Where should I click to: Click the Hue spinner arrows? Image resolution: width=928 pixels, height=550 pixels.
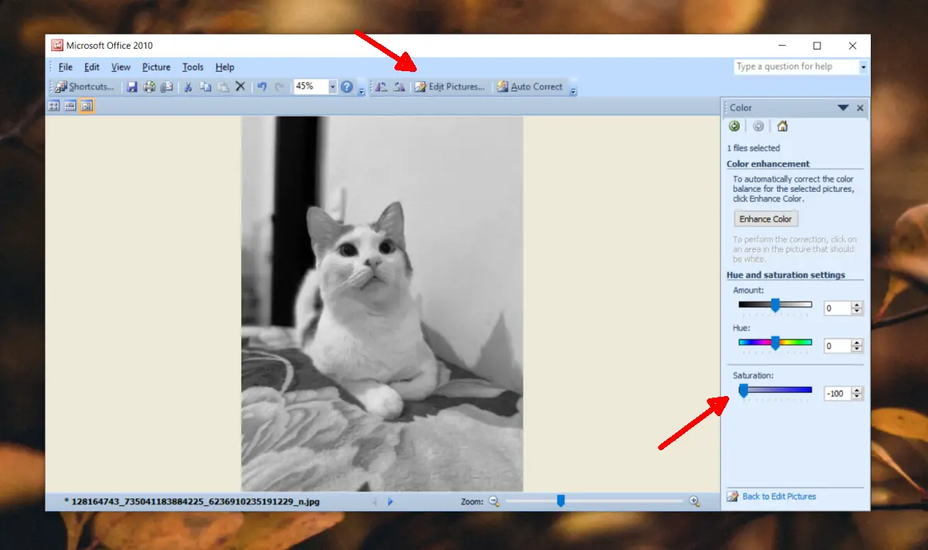[857, 346]
